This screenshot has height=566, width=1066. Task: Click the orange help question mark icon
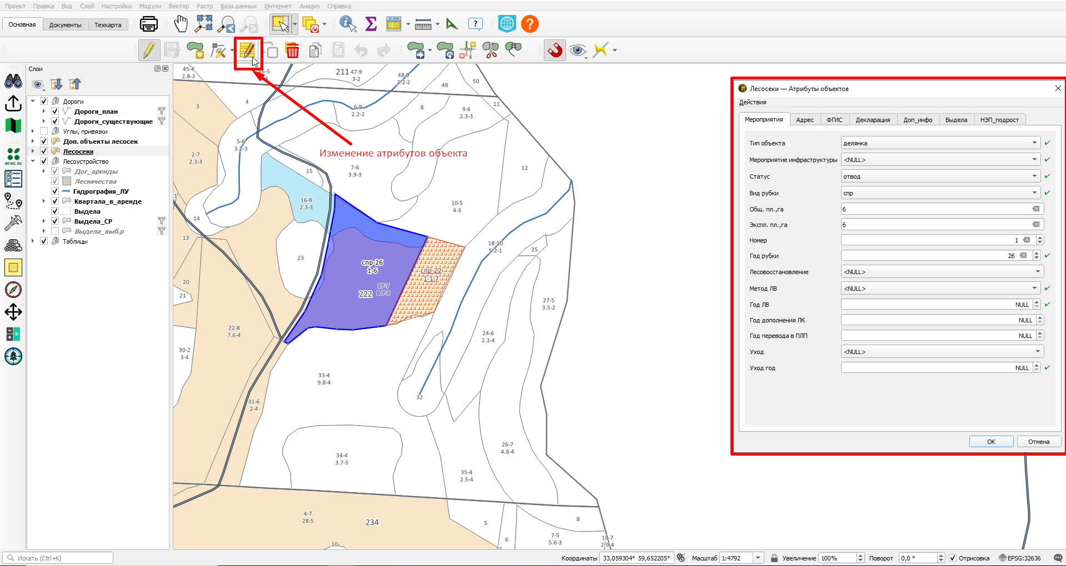click(x=530, y=24)
